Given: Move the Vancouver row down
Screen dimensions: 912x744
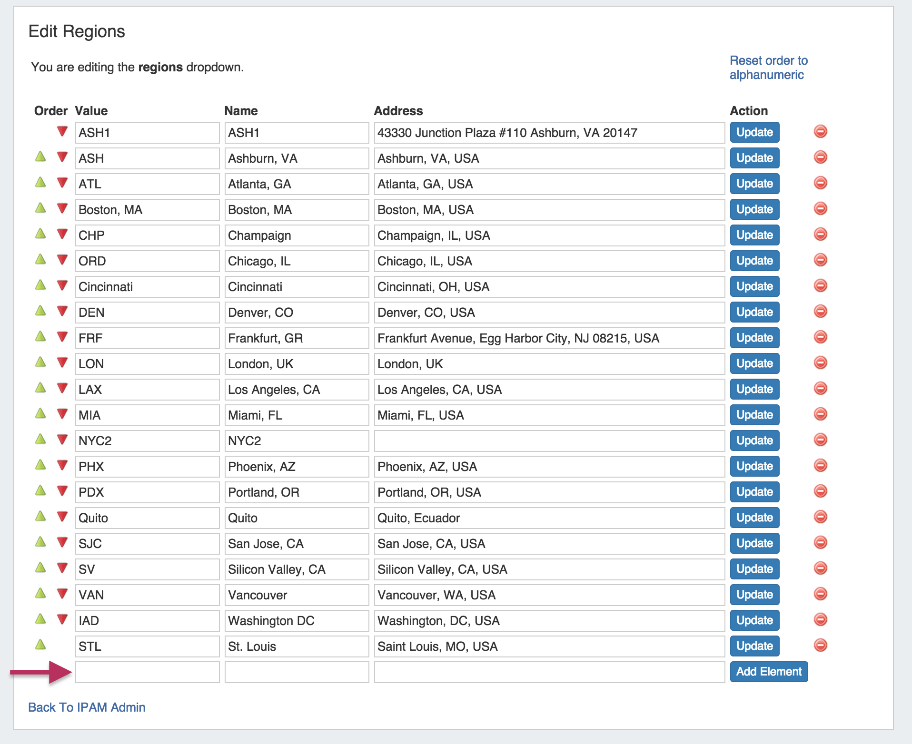Looking at the screenshot, I should coord(62,594).
